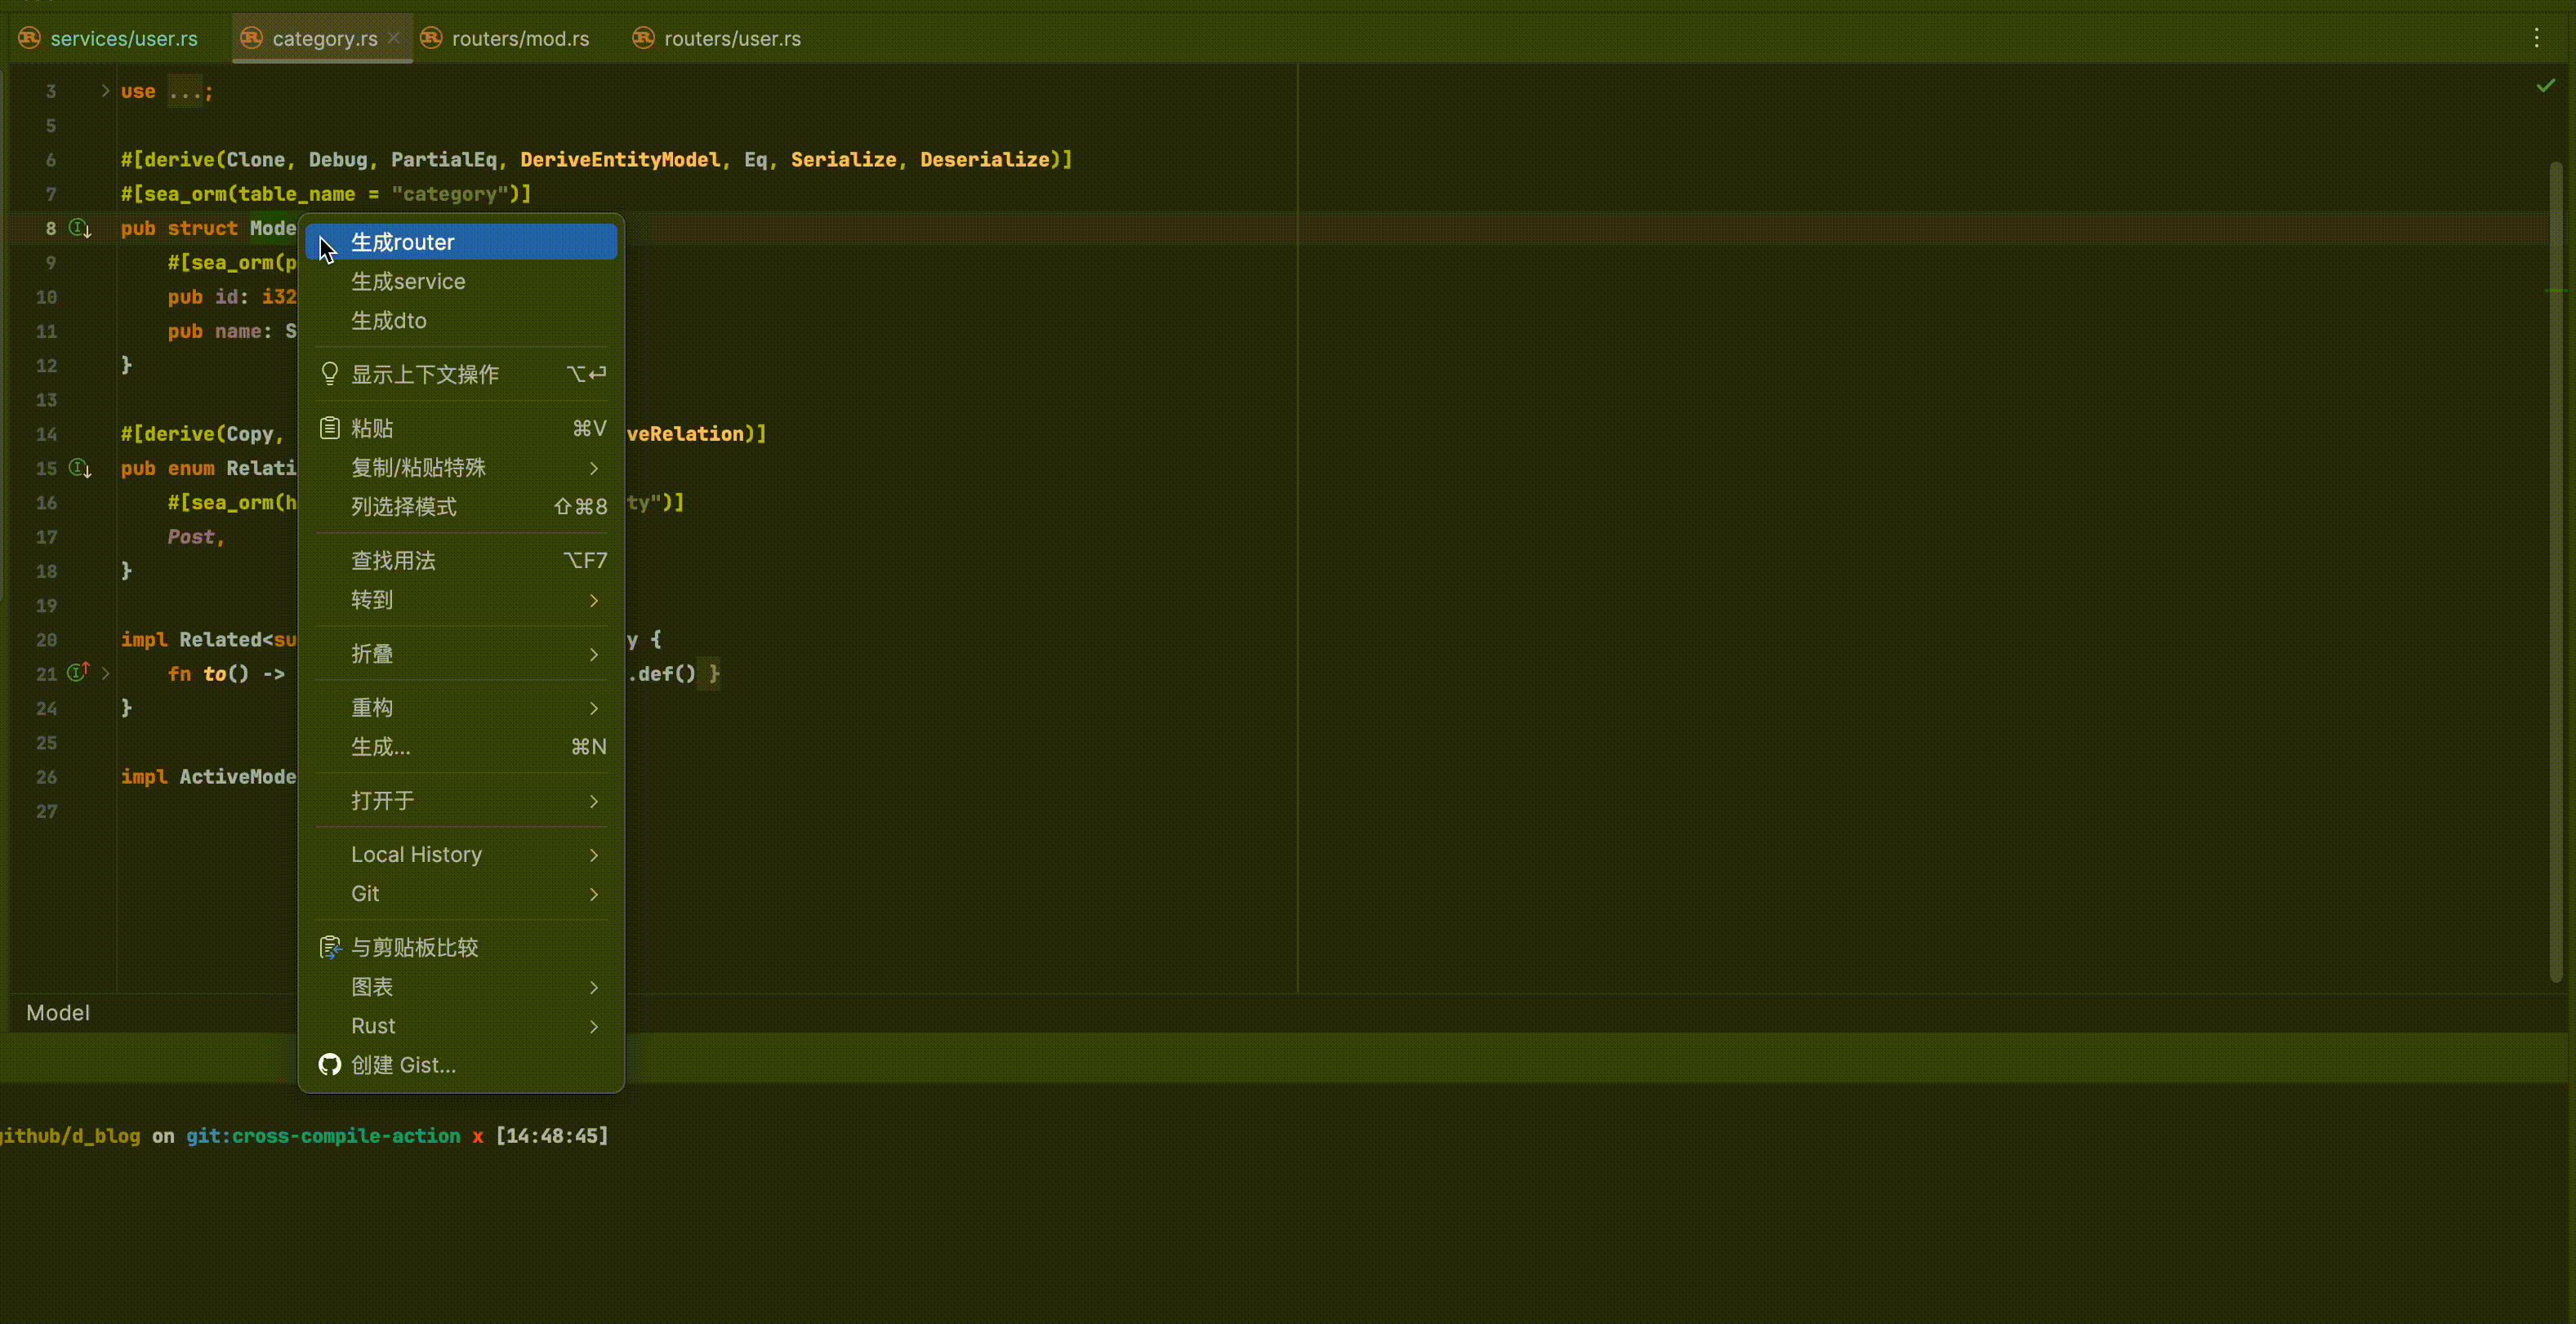This screenshot has width=2576, height=1324.
Task: Click the gutter icon beside enum Relation
Action: point(80,468)
